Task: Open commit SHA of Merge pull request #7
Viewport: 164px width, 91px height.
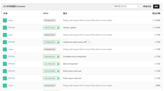Action: 49,35
